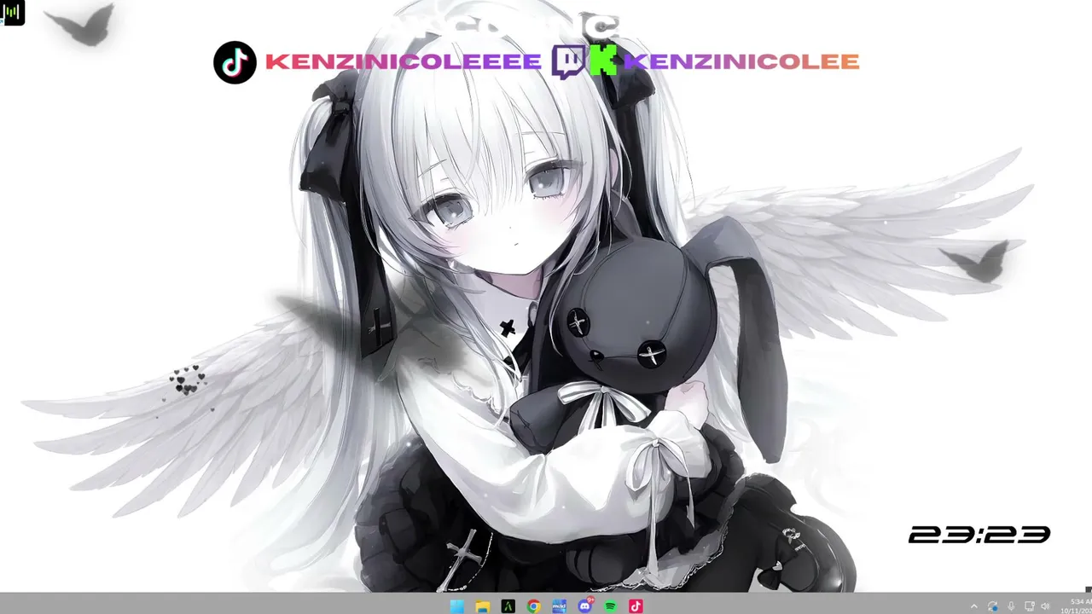
Task: Open the TikTok app in the taskbar
Action: pos(636,606)
